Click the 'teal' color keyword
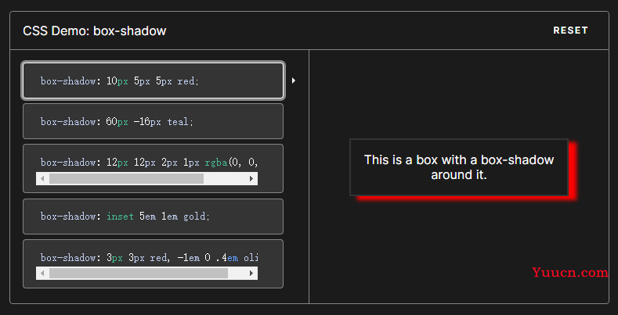 click(x=178, y=122)
